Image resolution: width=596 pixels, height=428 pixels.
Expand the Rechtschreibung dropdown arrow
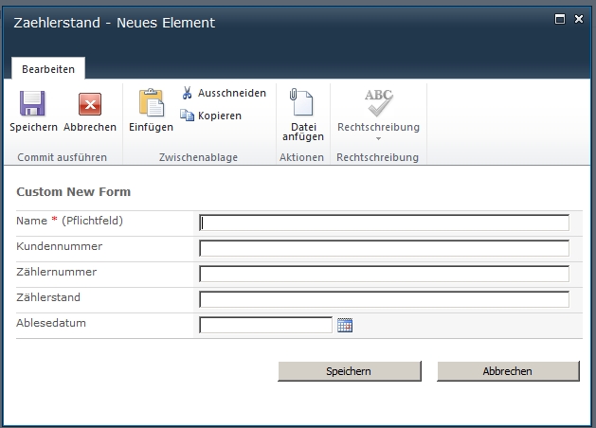[x=378, y=139]
